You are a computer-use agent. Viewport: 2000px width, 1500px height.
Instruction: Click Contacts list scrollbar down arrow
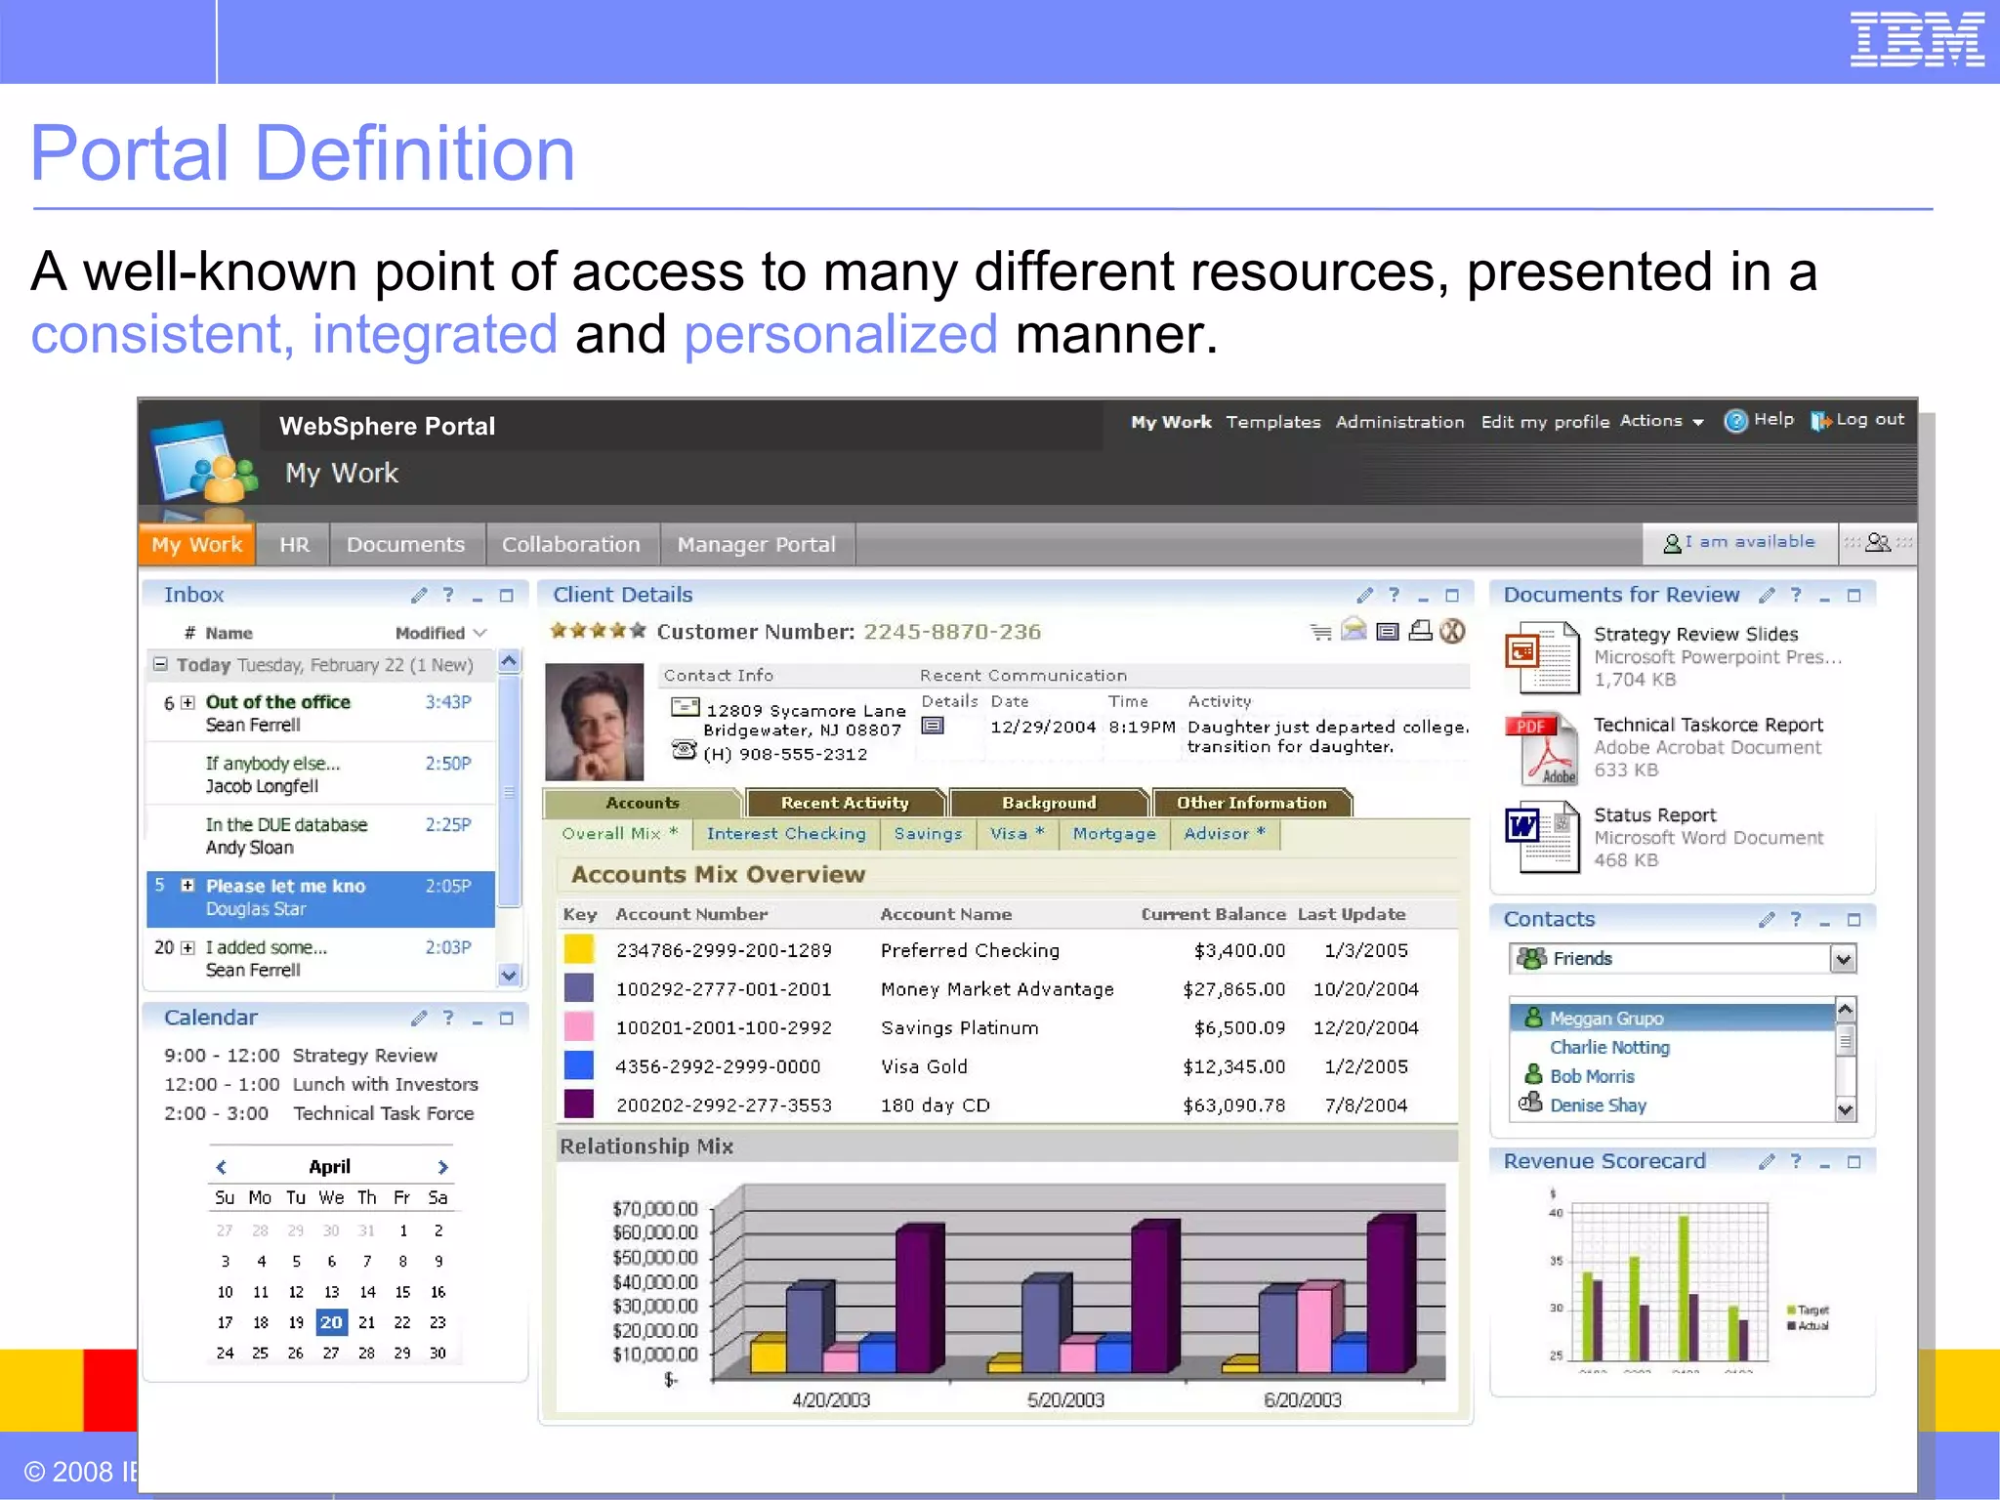pyautogui.click(x=1845, y=1109)
